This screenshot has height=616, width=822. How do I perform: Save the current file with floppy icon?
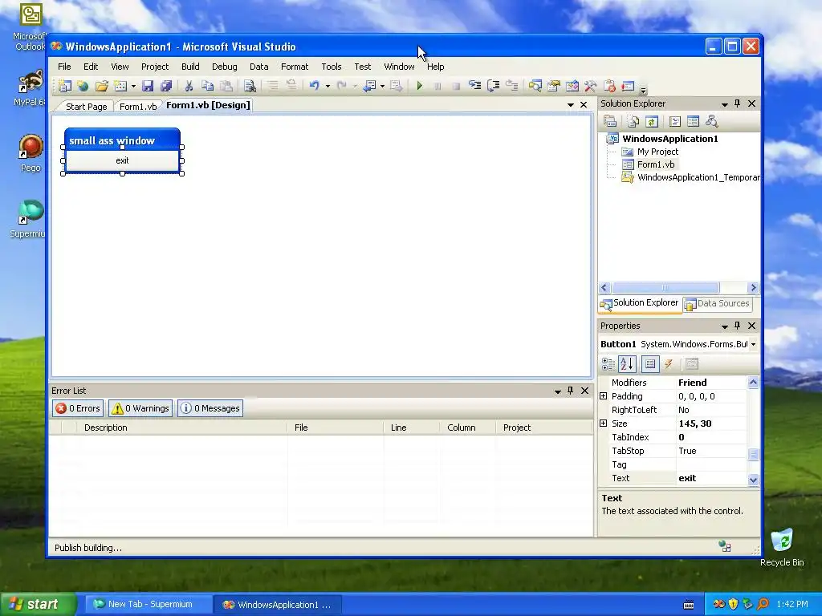148,86
